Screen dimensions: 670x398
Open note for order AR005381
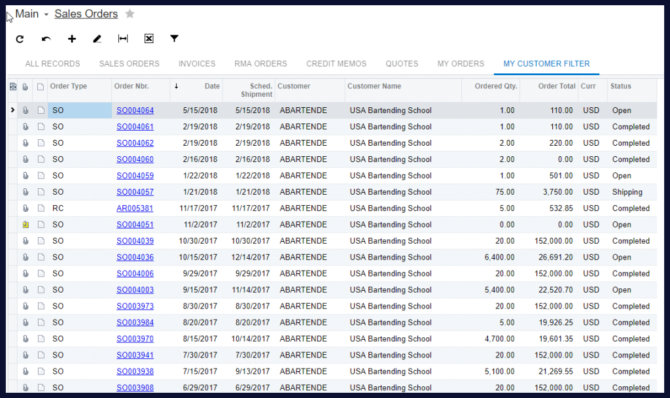pyautogui.click(x=41, y=208)
